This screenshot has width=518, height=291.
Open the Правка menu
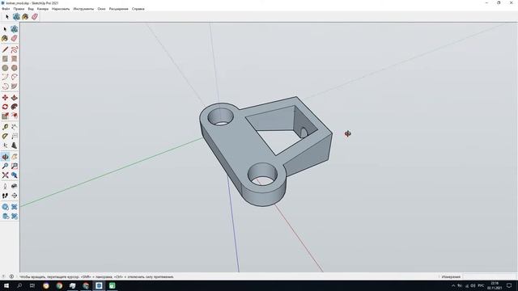pos(19,9)
